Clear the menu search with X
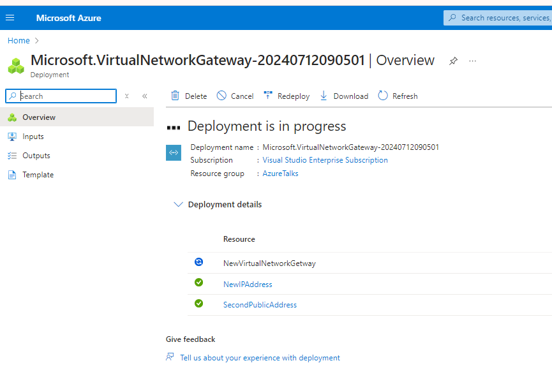 click(127, 96)
